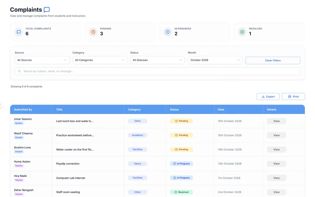The width and height of the screenshot is (315, 197).
Task: Click the date 2nd October 2026
Action: 230,192
